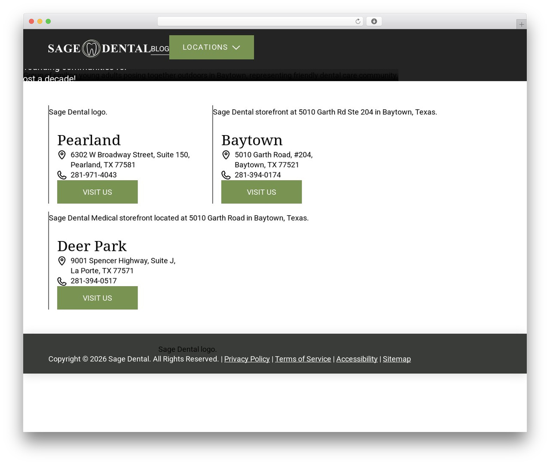Click Visit Us for Baytown
The height and width of the screenshot is (465, 550).
[261, 192]
